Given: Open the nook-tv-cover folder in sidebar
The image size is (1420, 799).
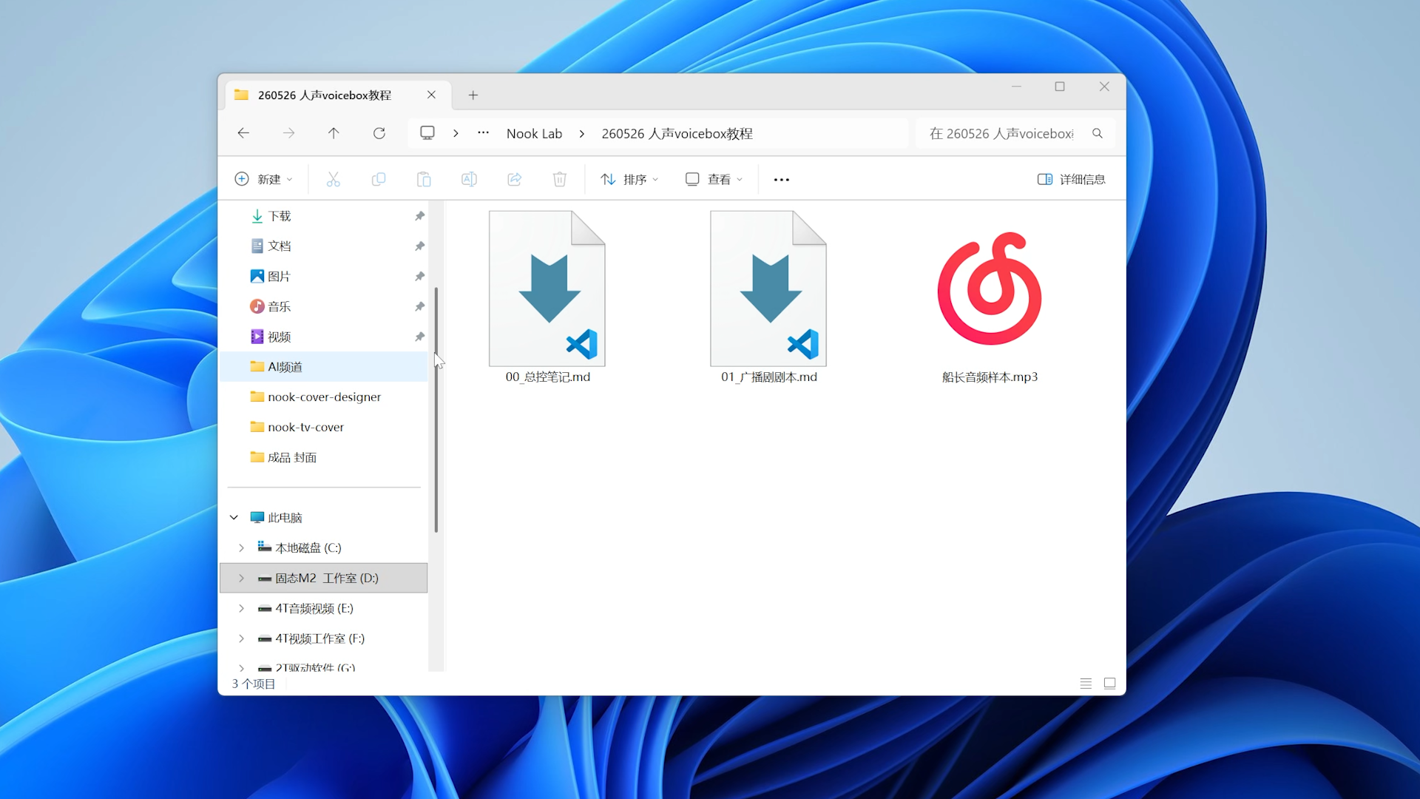Looking at the screenshot, I should tap(324, 427).
